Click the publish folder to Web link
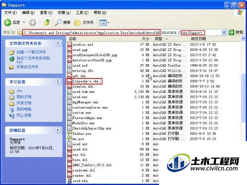This screenshot has width=247, height=185. point(33,60)
